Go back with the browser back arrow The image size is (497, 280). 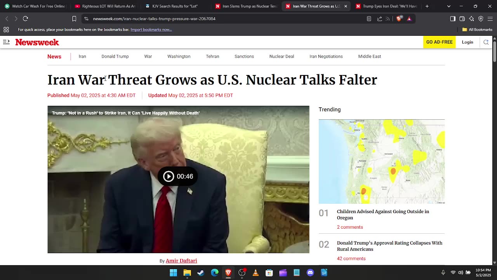pos(7,19)
